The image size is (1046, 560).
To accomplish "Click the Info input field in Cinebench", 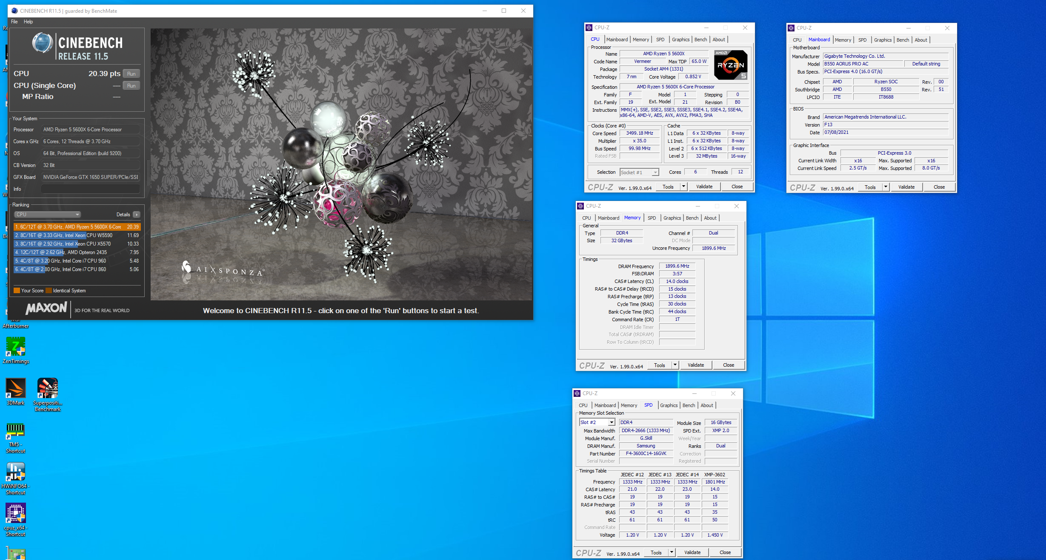I will pyautogui.click(x=91, y=189).
